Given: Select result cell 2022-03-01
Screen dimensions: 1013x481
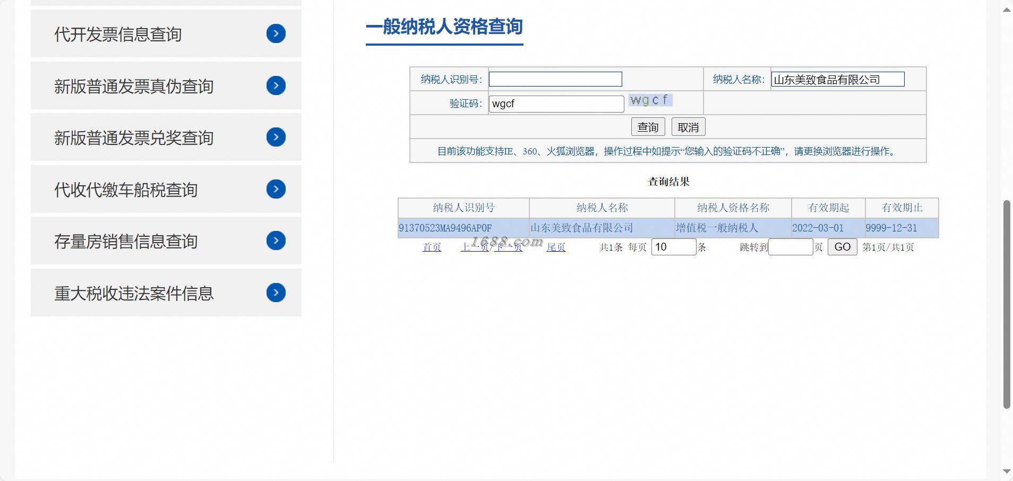Looking at the screenshot, I should coord(828,228).
